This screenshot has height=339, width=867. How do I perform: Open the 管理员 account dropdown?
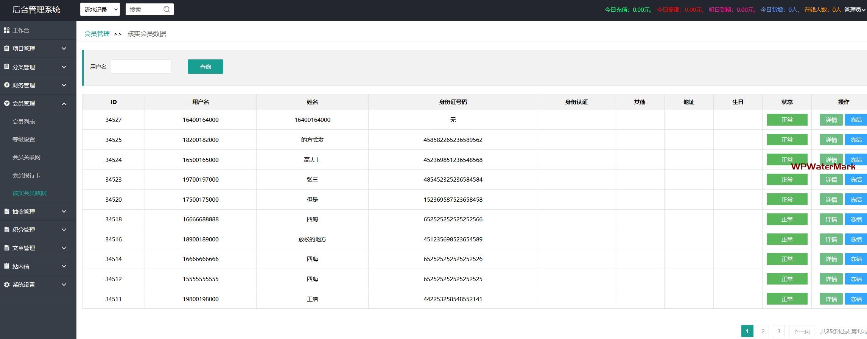(x=855, y=10)
